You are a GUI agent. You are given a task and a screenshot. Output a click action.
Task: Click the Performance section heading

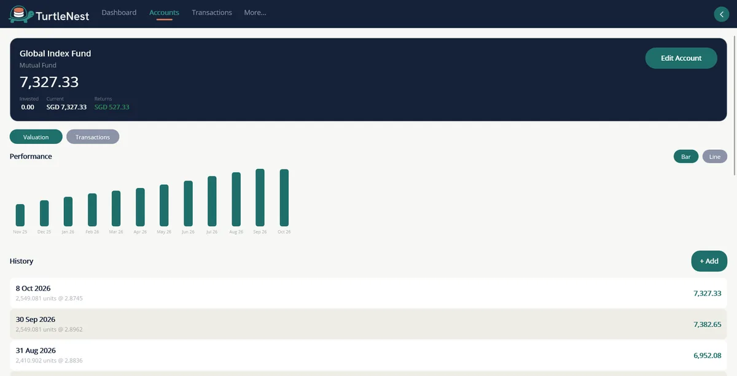tap(31, 156)
